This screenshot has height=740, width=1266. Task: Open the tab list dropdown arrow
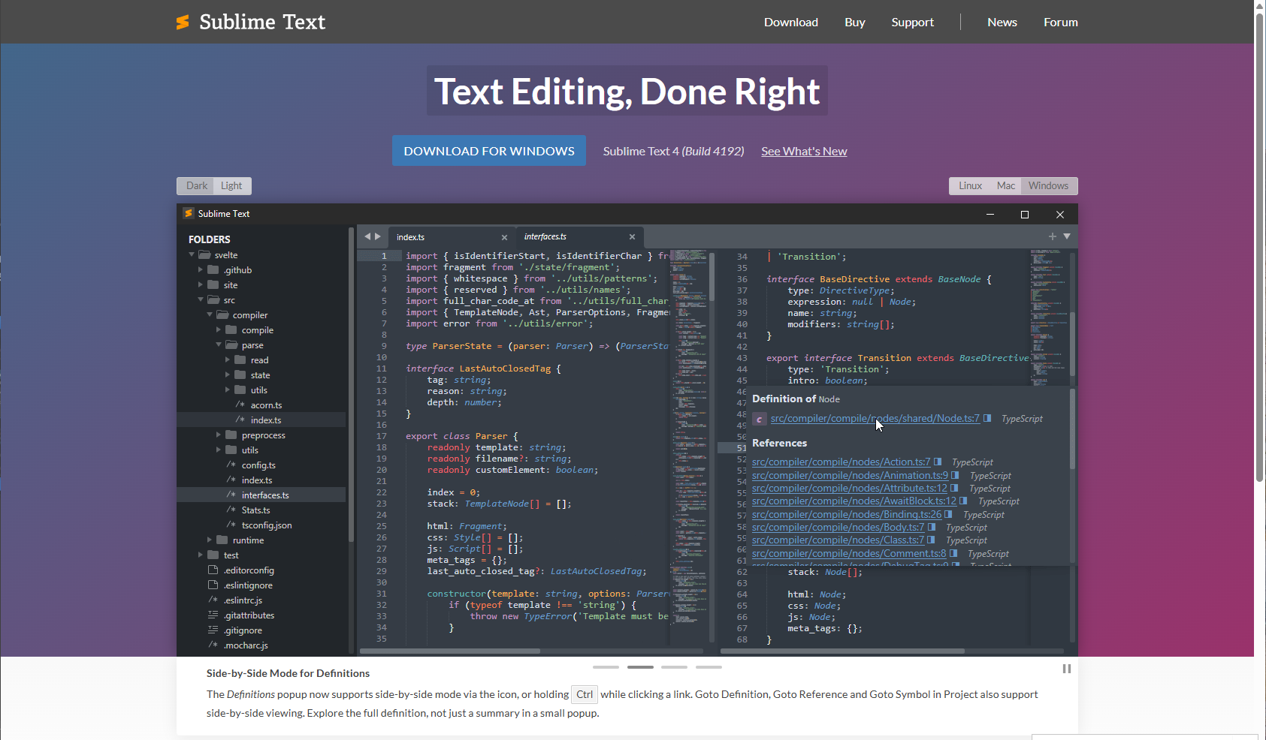[x=1067, y=236]
